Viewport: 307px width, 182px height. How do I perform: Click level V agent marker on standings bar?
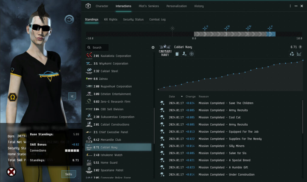(x=270, y=28)
